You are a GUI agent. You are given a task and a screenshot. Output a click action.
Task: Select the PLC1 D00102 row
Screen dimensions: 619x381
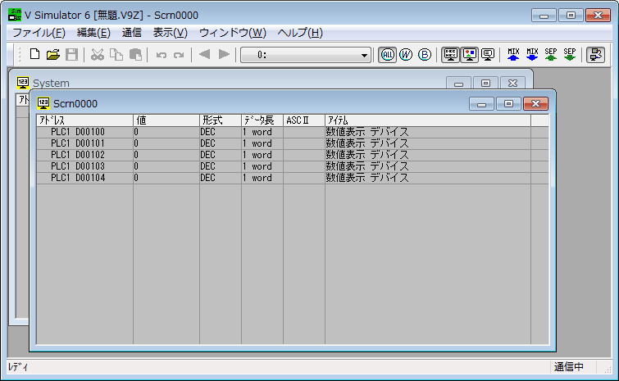point(78,155)
